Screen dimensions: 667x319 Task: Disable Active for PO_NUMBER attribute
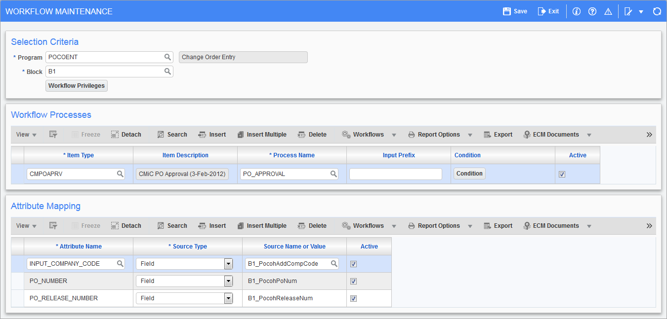click(x=353, y=281)
